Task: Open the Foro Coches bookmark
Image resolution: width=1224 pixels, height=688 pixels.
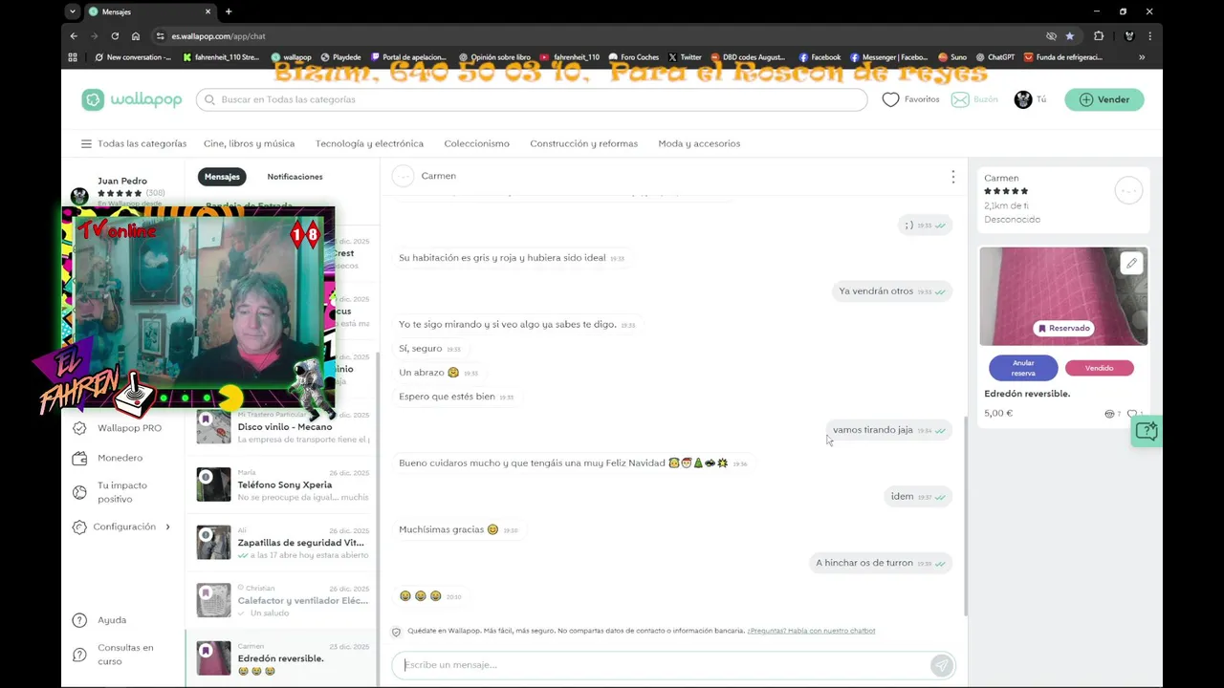Action: (x=632, y=57)
